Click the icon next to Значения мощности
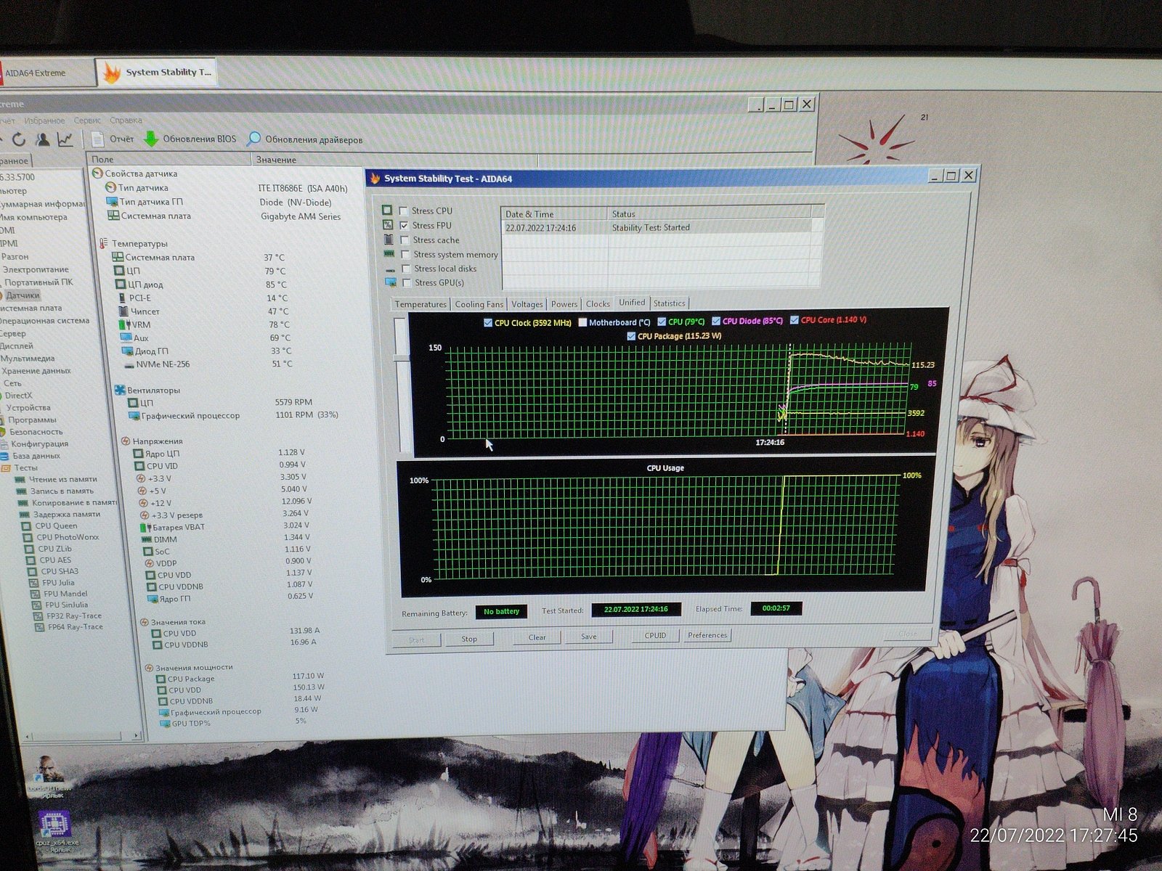The height and width of the screenshot is (871, 1162). click(x=148, y=667)
